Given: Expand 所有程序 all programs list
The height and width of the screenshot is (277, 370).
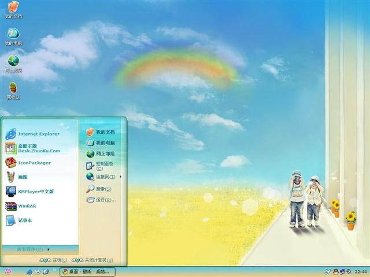Looking at the screenshot, I should pyautogui.click(x=33, y=249).
